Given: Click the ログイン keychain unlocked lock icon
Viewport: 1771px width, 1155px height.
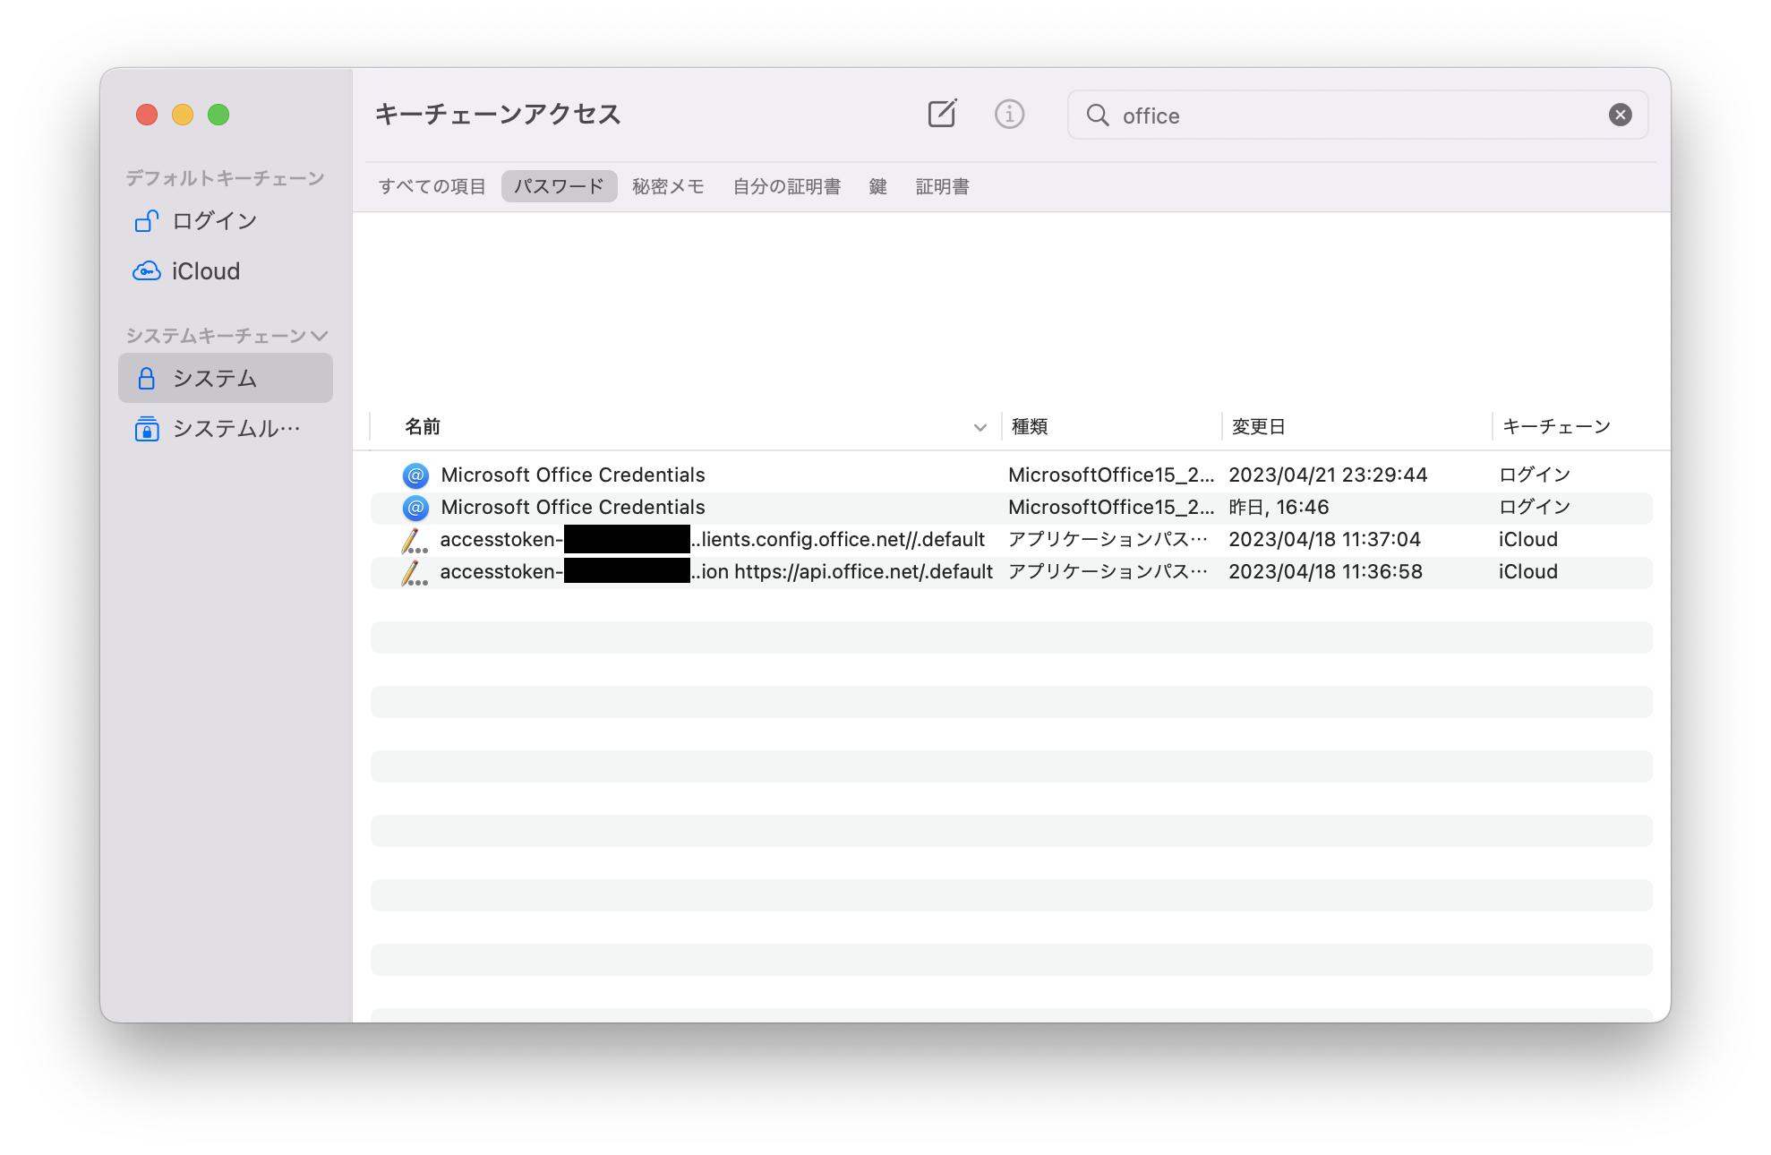Looking at the screenshot, I should (147, 220).
